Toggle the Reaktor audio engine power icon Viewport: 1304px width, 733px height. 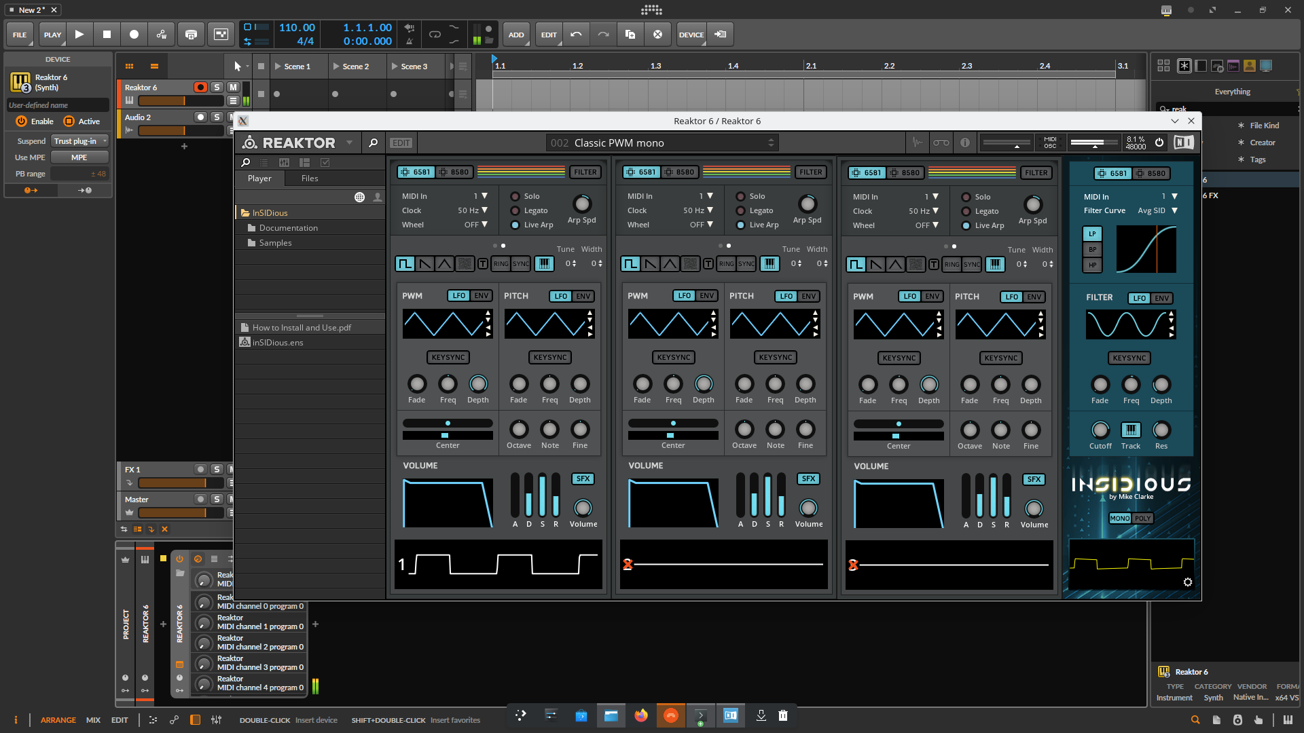[1159, 143]
